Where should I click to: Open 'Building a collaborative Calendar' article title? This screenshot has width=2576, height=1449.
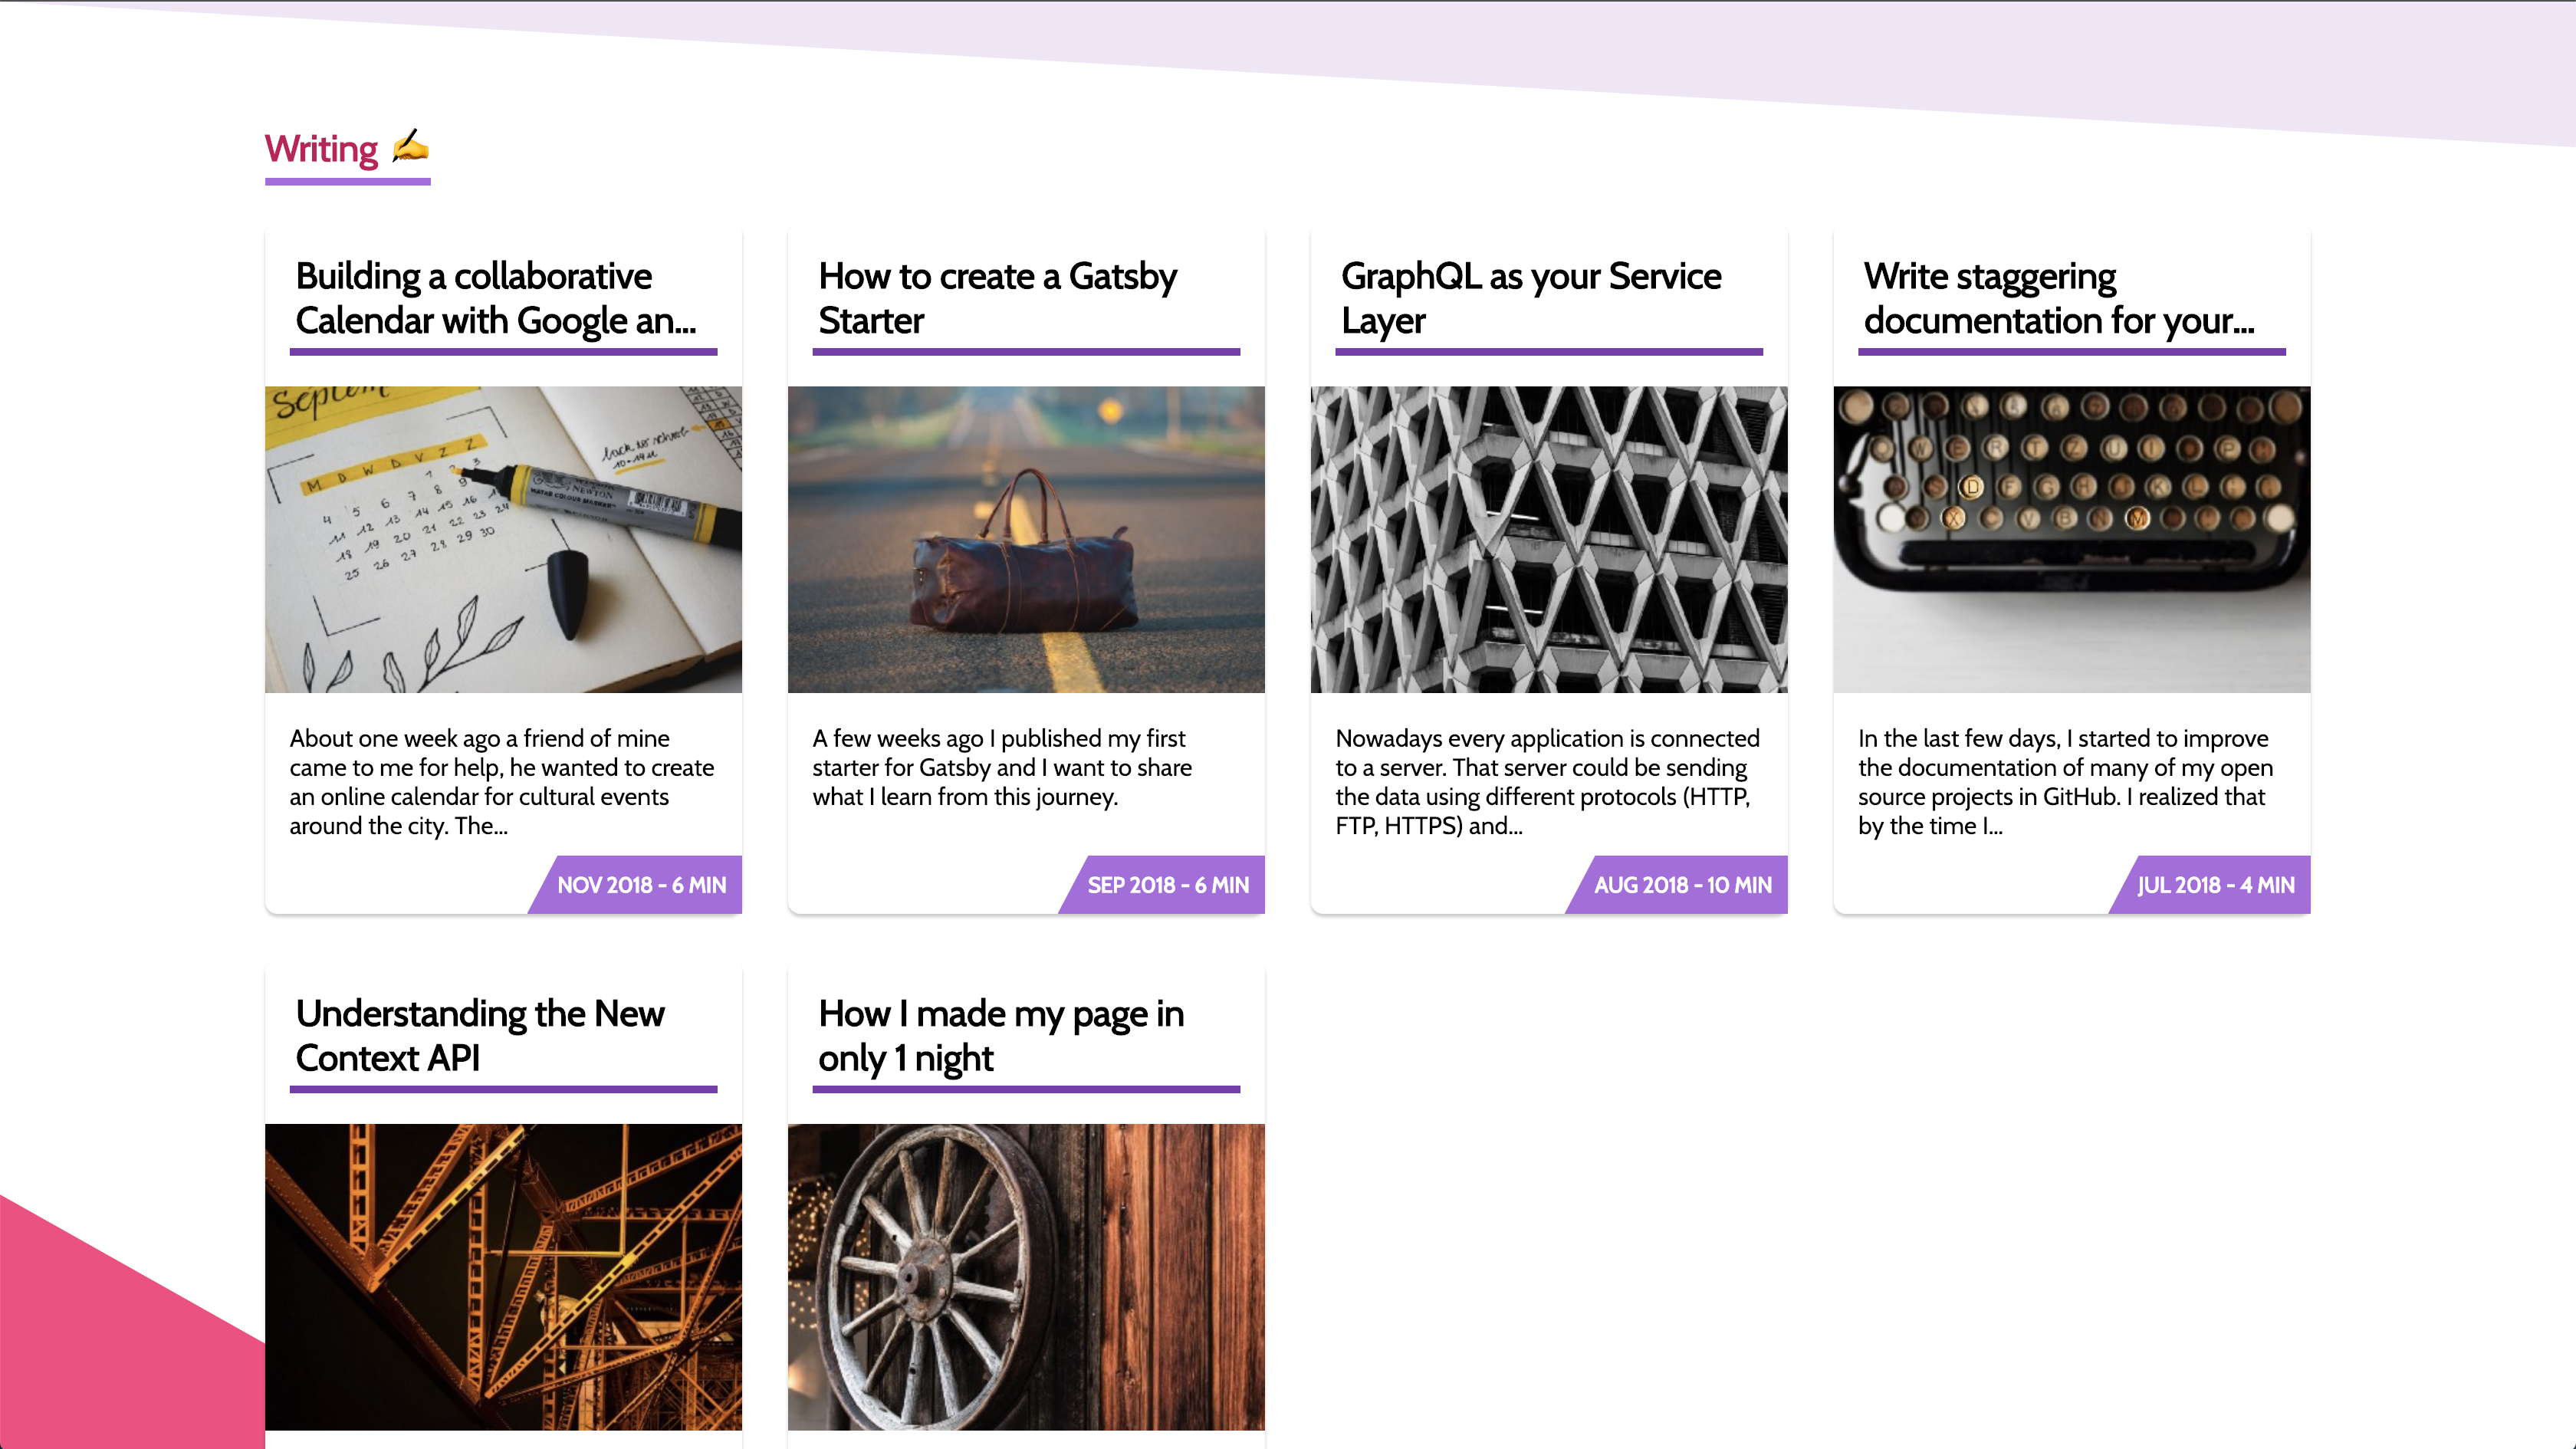(x=496, y=298)
